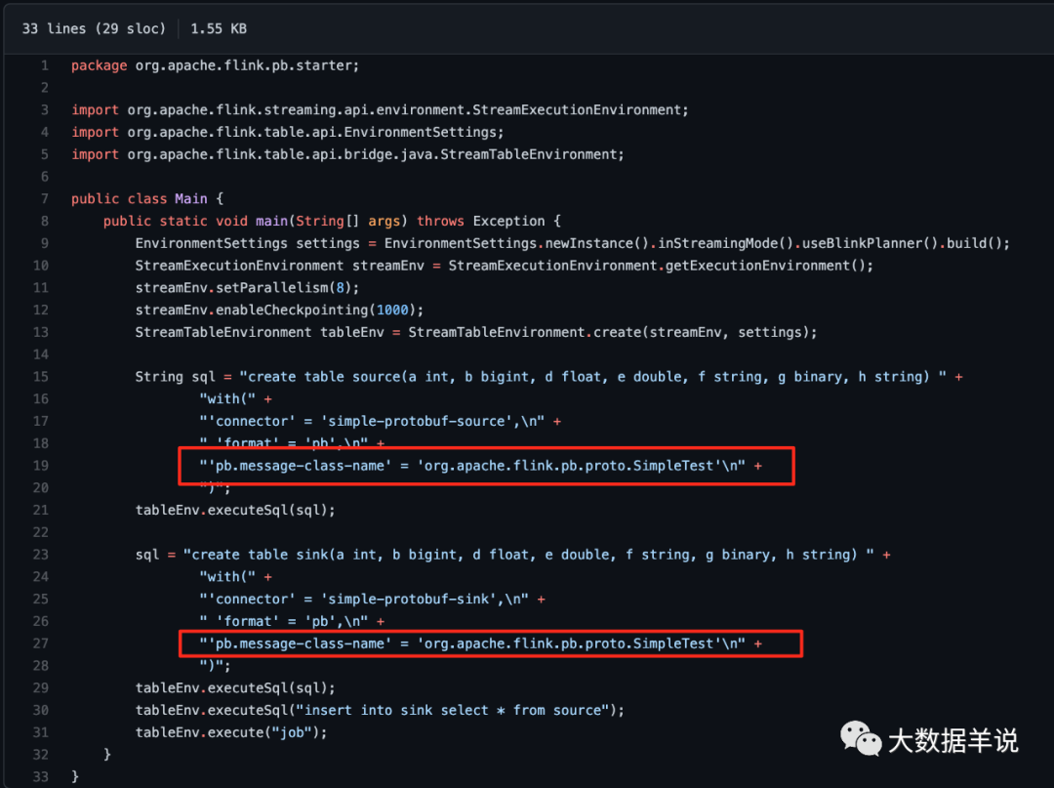This screenshot has height=788, width=1054.
Task: Click the StreamTableEnvironment import line
Action: [347, 154]
